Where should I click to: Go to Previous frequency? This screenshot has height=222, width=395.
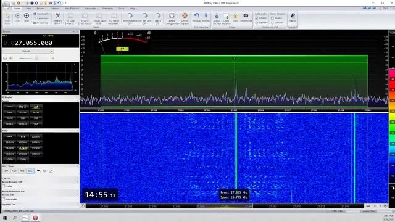(196, 18)
